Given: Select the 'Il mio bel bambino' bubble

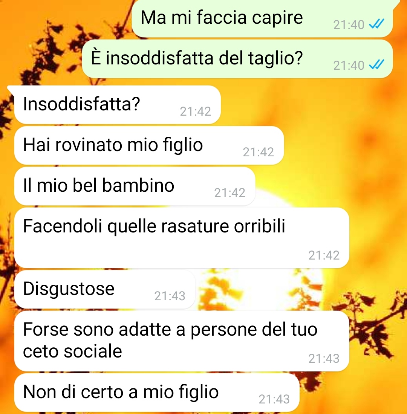Looking at the screenshot, I should [135, 186].
